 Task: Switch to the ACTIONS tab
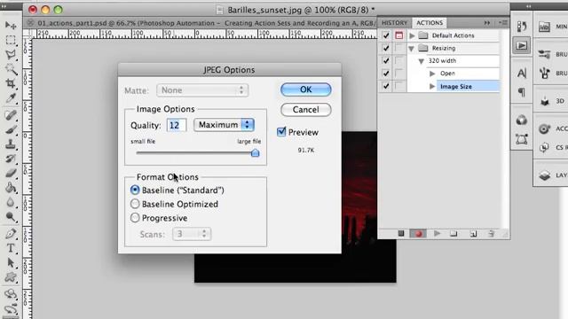tap(430, 23)
